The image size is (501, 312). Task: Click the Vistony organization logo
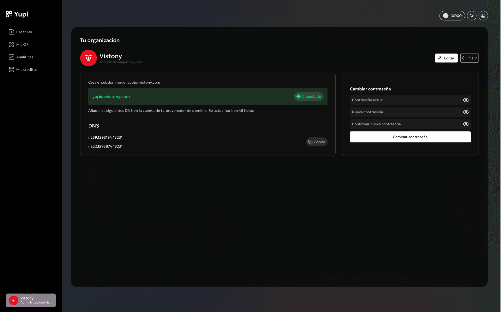(x=88, y=58)
